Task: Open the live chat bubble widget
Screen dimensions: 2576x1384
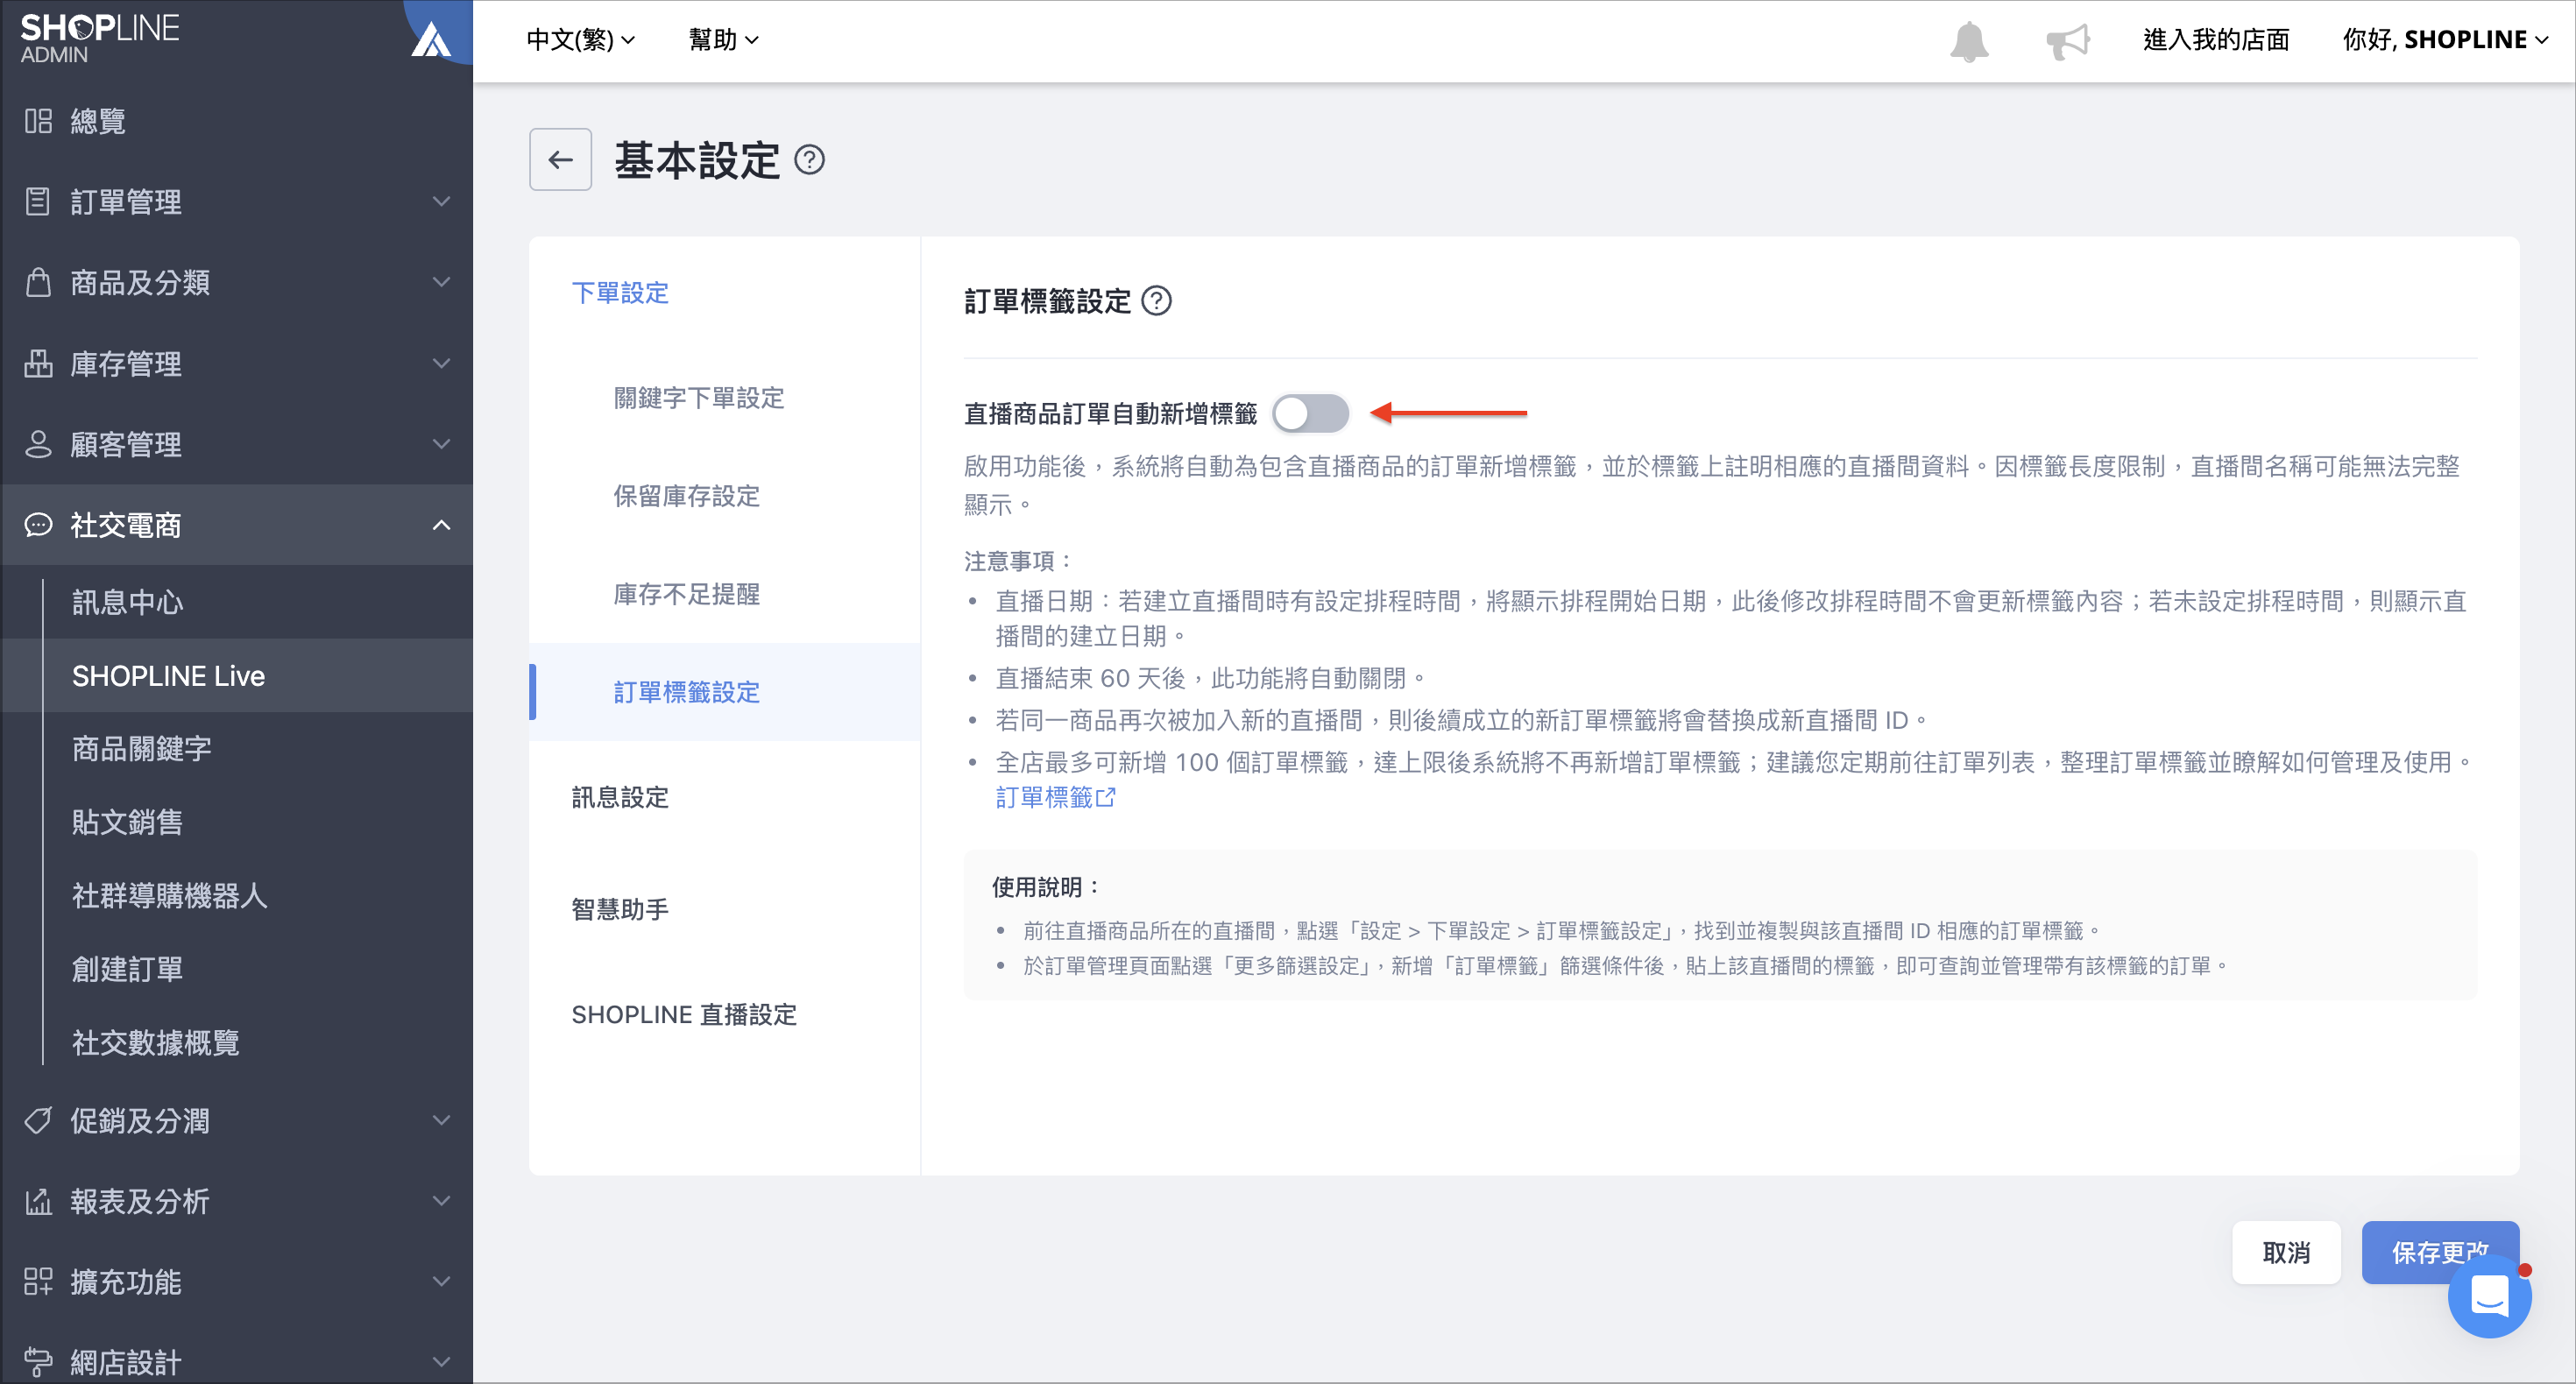Action: point(2489,1296)
